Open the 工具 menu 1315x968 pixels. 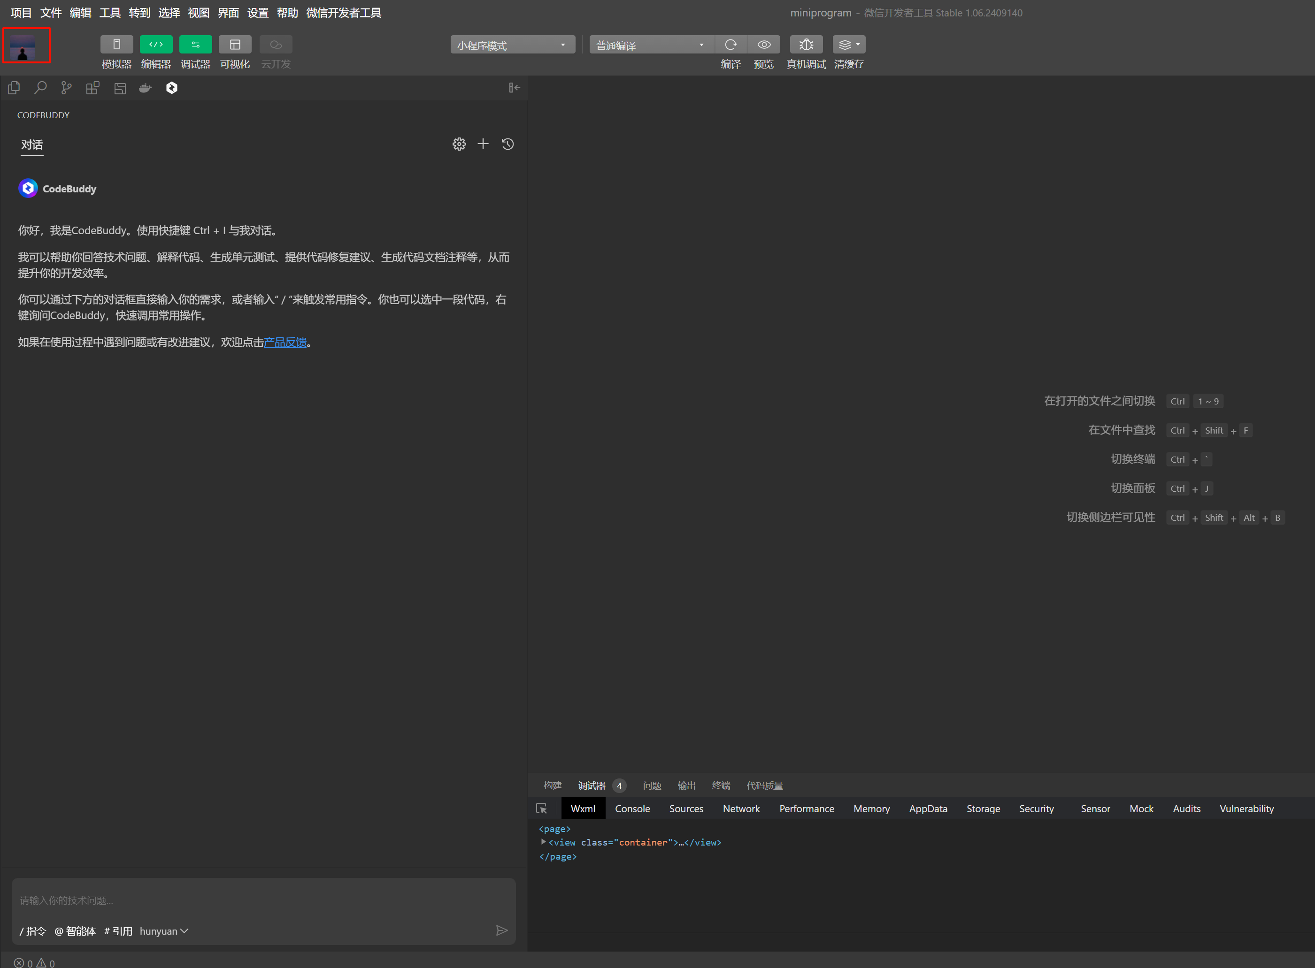click(110, 13)
